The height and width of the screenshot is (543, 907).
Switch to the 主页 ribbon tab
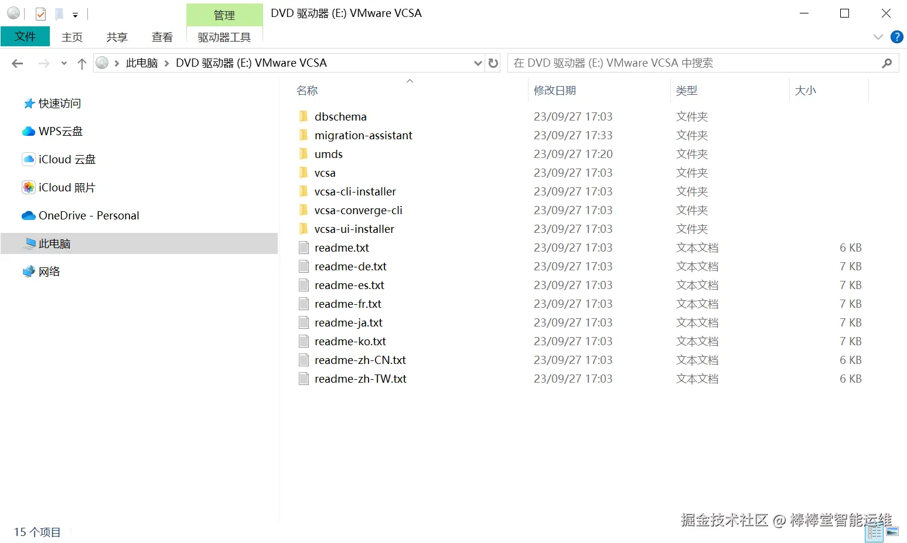[72, 37]
